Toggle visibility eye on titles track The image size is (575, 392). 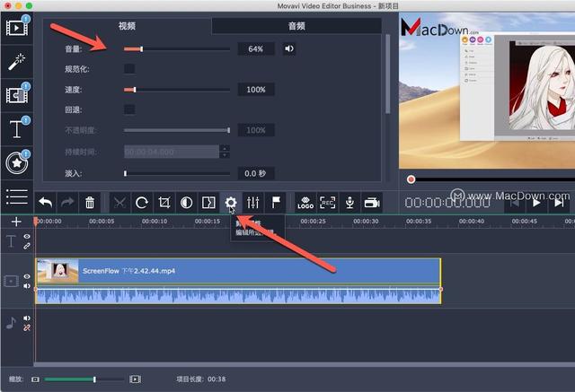click(27, 237)
